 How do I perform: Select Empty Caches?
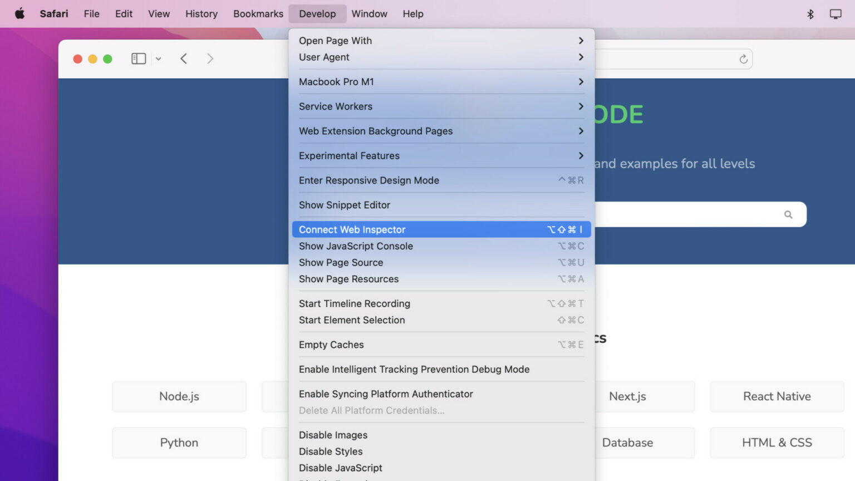441,345
